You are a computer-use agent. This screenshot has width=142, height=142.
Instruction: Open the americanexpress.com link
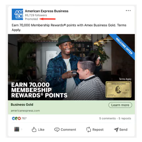point(25,111)
